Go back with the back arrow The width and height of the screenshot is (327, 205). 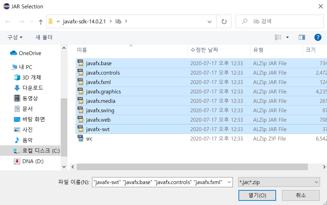[x=8, y=22]
